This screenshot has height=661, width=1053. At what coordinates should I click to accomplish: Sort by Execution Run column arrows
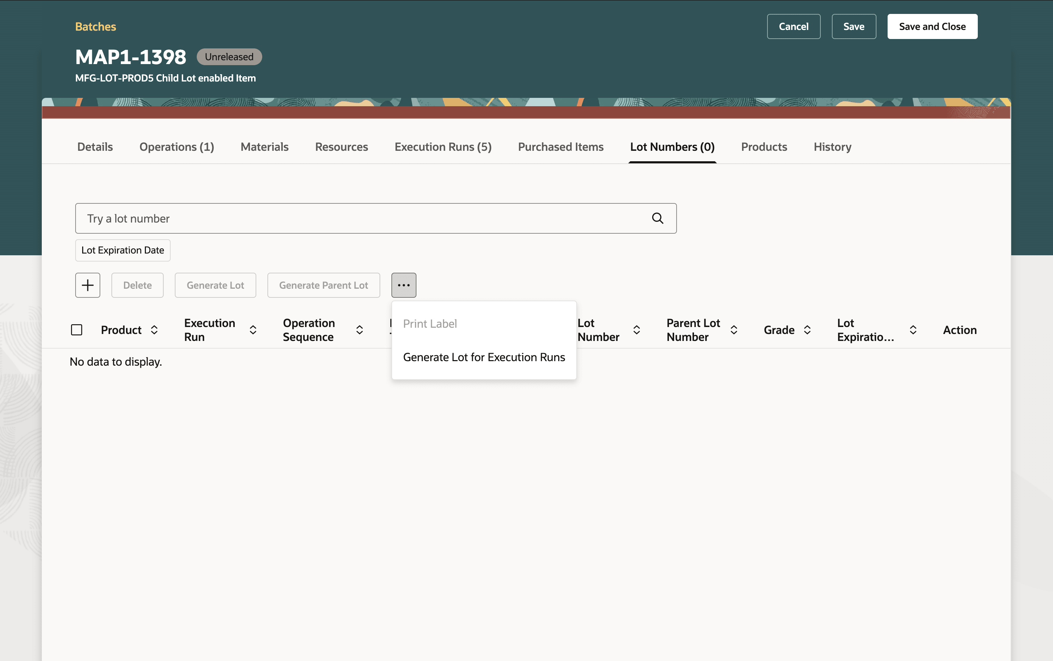click(x=253, y=329)
